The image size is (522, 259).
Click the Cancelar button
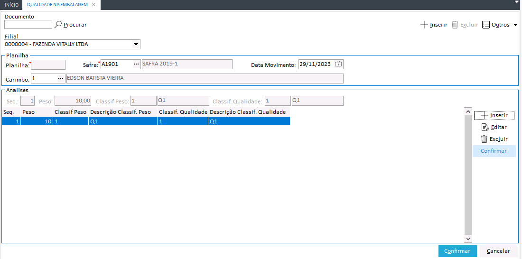pos(498,251)
